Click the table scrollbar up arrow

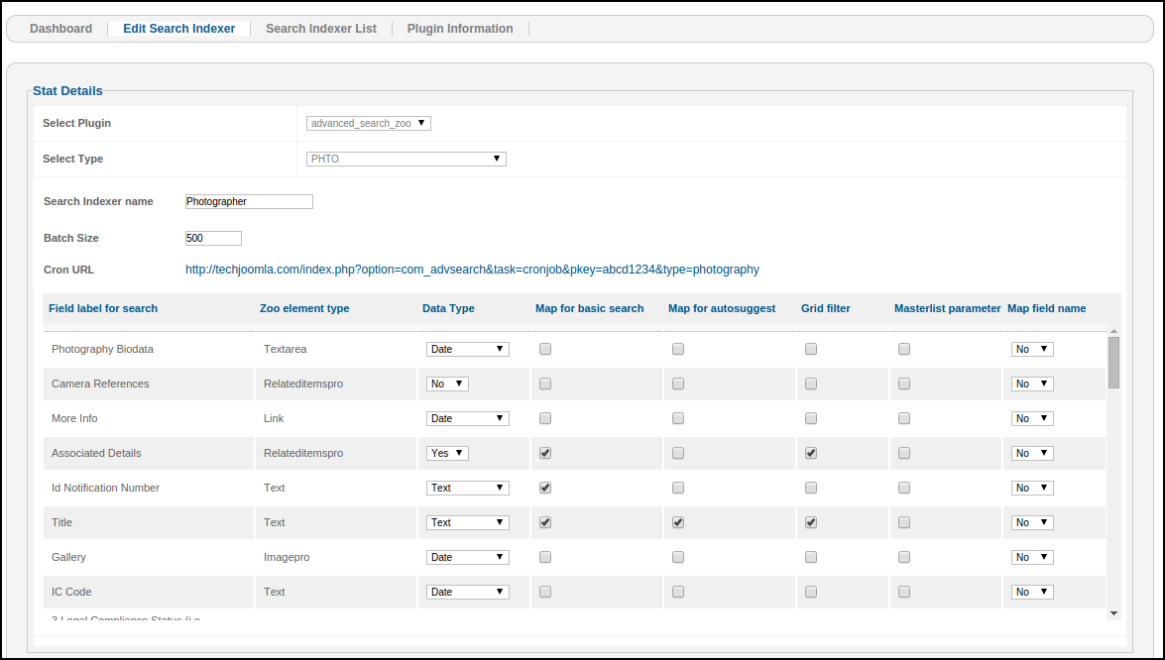coord(1113,332)
